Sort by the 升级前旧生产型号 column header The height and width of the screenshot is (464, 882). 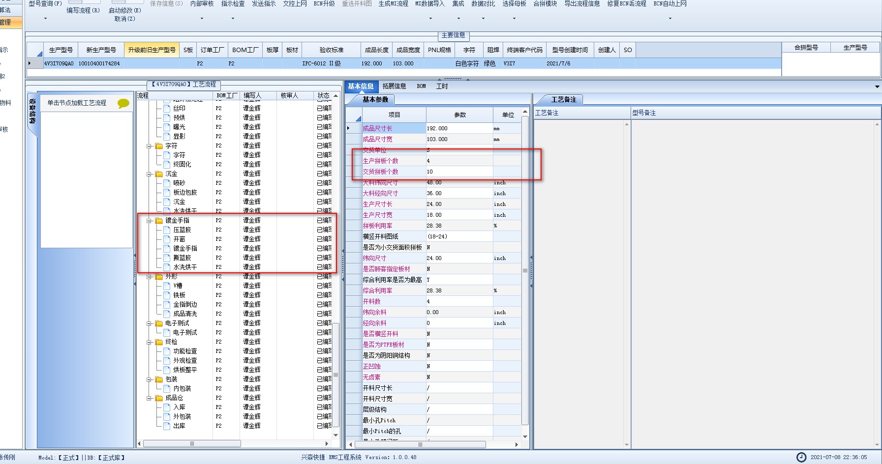(x=152, y=50)
